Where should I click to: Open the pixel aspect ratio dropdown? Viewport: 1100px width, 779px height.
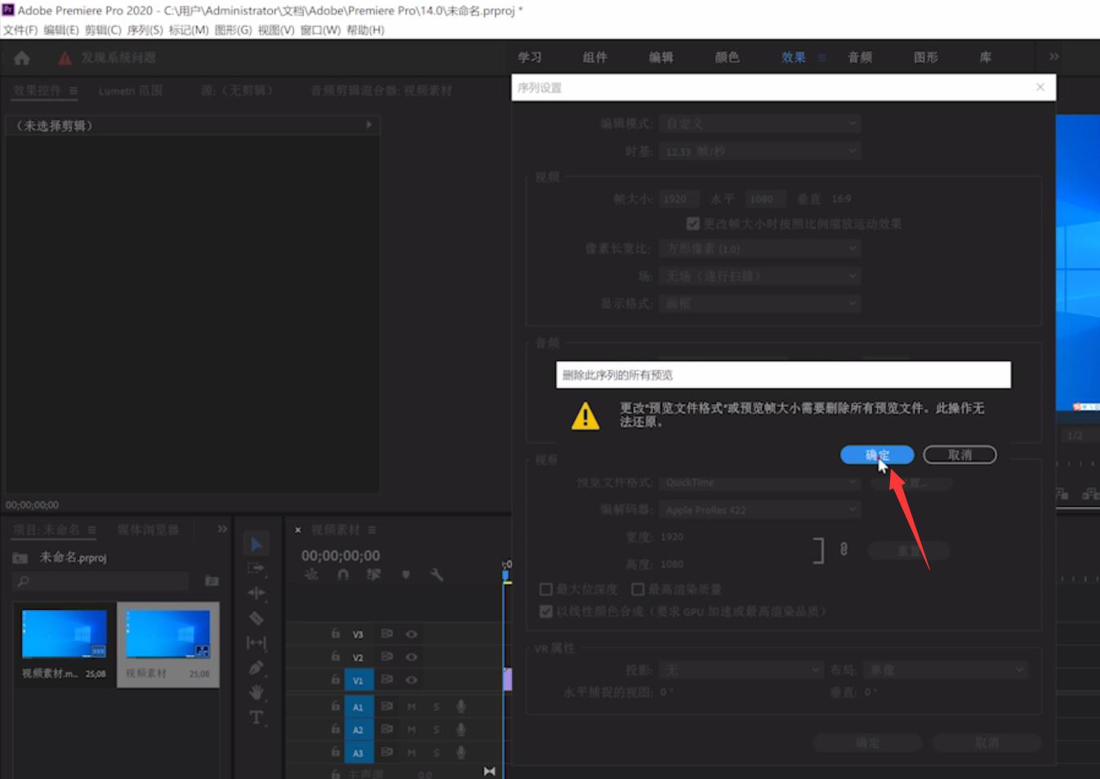[x=760, y=248]
